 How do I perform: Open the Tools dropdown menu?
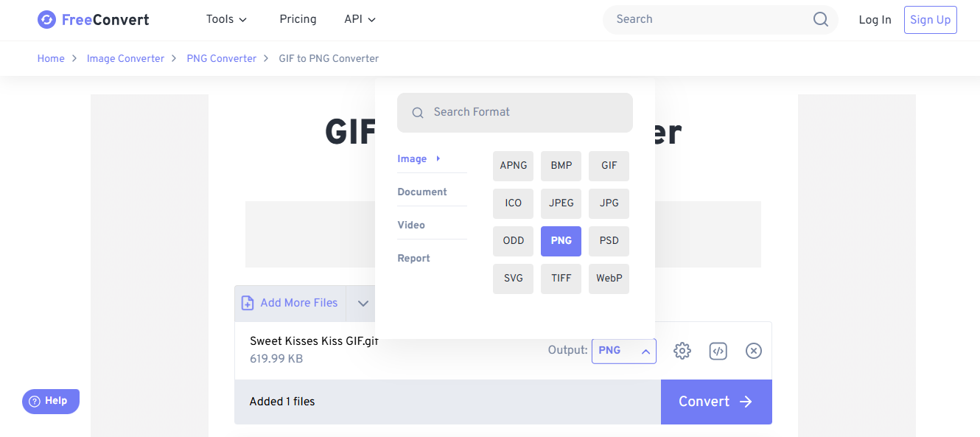point(226,20)
